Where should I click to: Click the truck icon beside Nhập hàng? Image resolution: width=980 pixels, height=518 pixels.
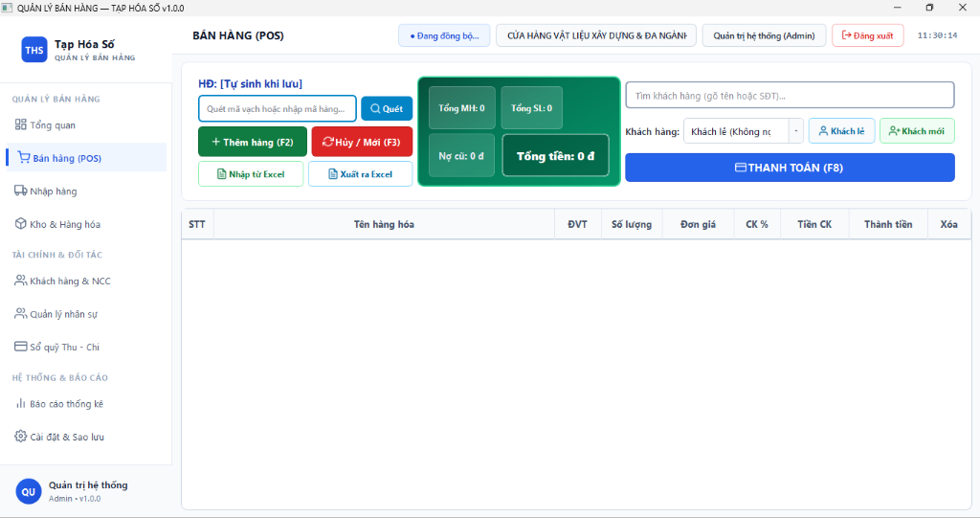21,191
